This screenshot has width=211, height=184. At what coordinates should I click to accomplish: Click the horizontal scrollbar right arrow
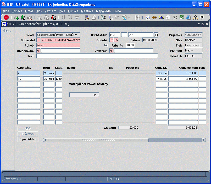point(204,140)
